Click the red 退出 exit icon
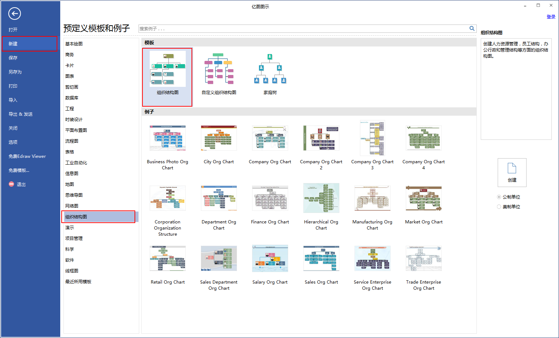 (11, 184)
